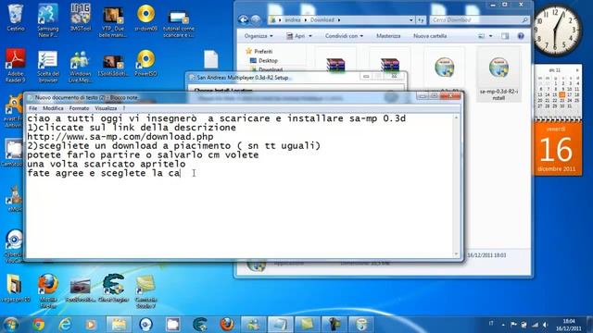Expand the address bar history dropdown

click(411, 20)
